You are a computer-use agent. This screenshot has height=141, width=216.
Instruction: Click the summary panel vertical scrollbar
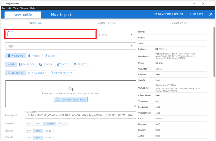pyautogui.click(x=214, y=52)
